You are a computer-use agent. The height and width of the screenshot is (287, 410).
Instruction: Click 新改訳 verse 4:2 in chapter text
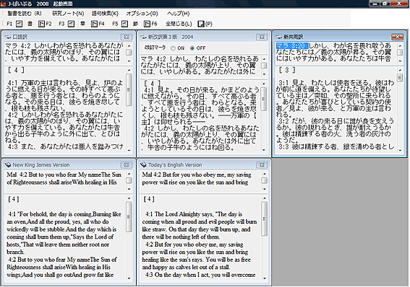[x=200, y=138]
